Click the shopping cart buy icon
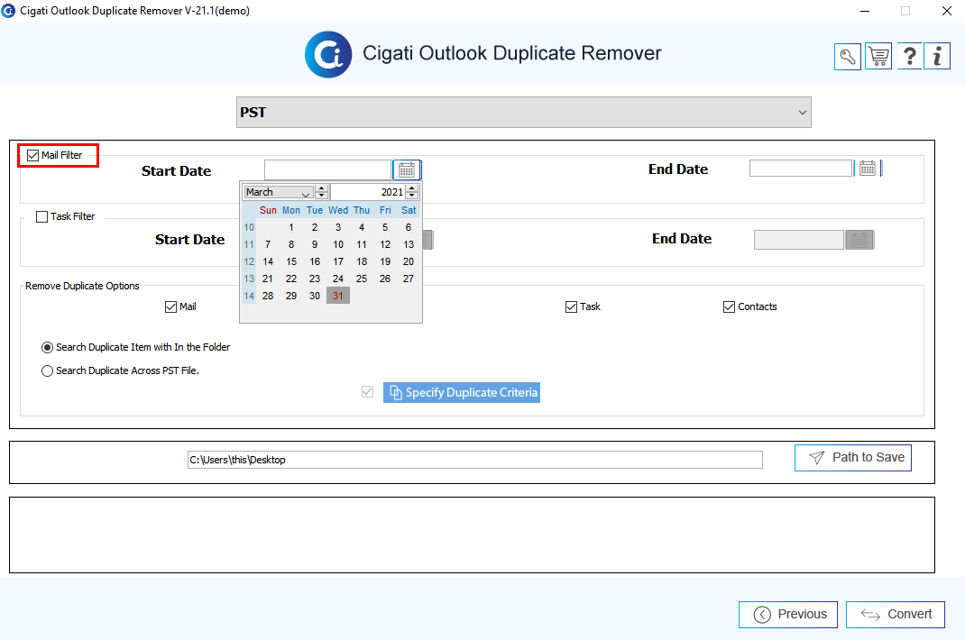The image size is (965, 640). pyautogui.click(x=878, y=57)
